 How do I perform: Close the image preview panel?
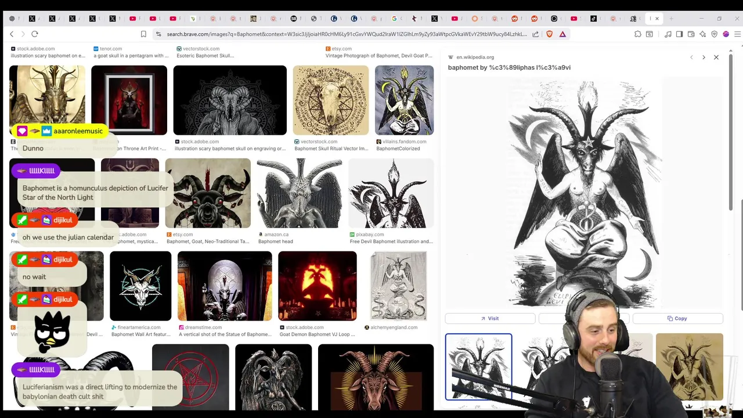[x=716, y=57]
